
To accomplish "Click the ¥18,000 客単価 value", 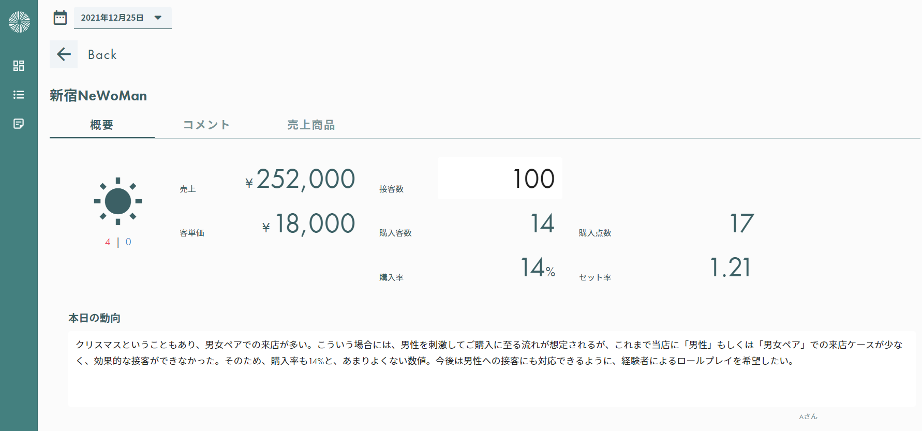I will point(308,224).
